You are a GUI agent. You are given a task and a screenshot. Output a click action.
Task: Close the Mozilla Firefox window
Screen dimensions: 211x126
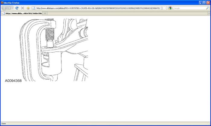click(x=208, y=3)
